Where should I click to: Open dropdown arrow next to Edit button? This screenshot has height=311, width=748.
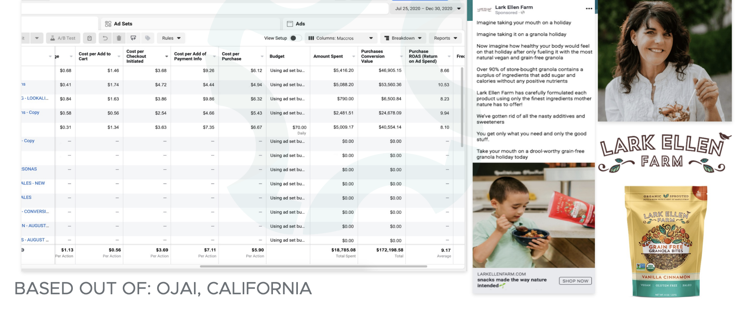click(37, 38)
